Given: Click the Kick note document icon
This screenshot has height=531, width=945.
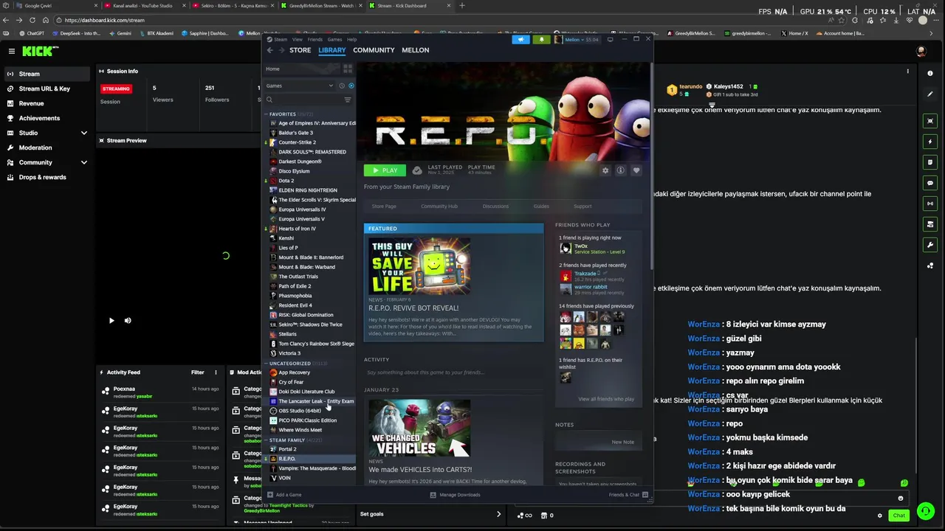Looking at the screenshot, I should (930, 162).
